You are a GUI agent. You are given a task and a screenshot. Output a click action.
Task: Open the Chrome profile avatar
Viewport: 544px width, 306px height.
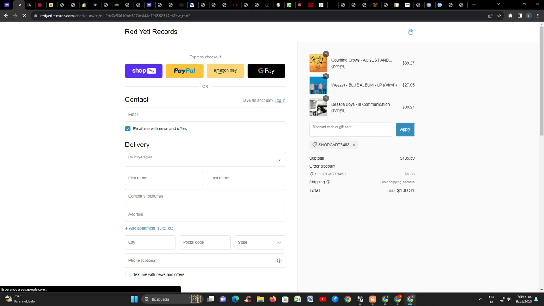pos(529,16)
